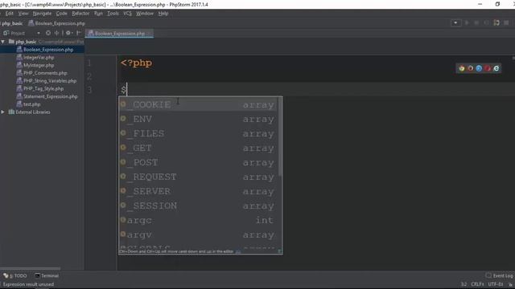
Task: Choose _FILES from autocomplete list
Action: click(x=199, y=133)
